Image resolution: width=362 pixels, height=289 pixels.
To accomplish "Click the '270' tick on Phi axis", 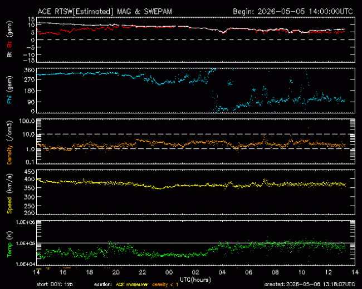I will [30, 79].
